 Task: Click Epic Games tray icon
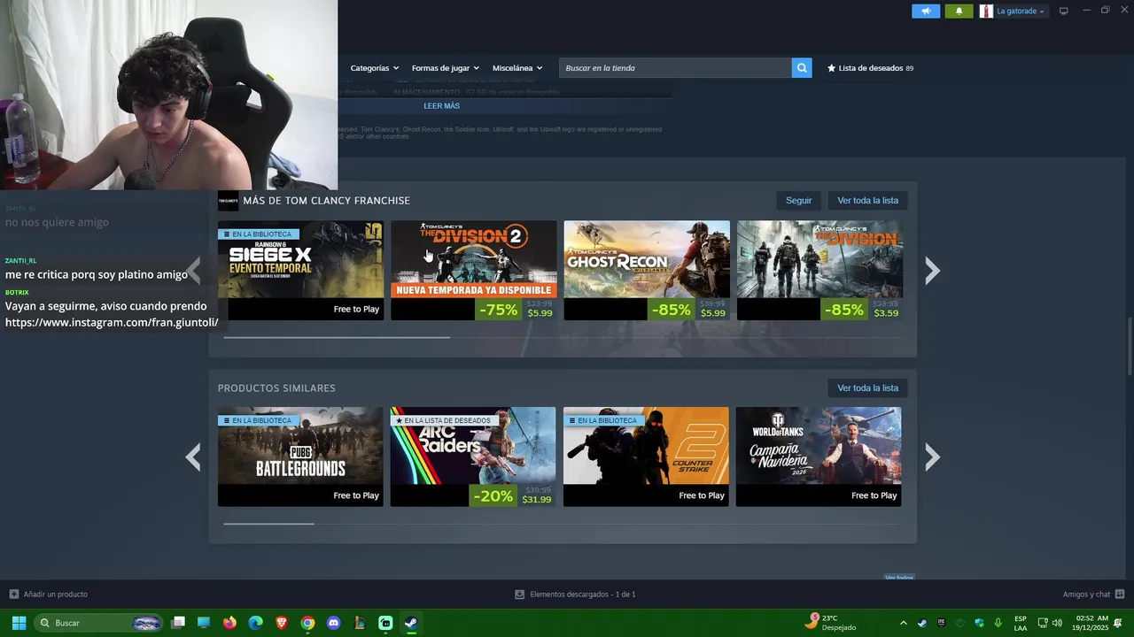941,623
